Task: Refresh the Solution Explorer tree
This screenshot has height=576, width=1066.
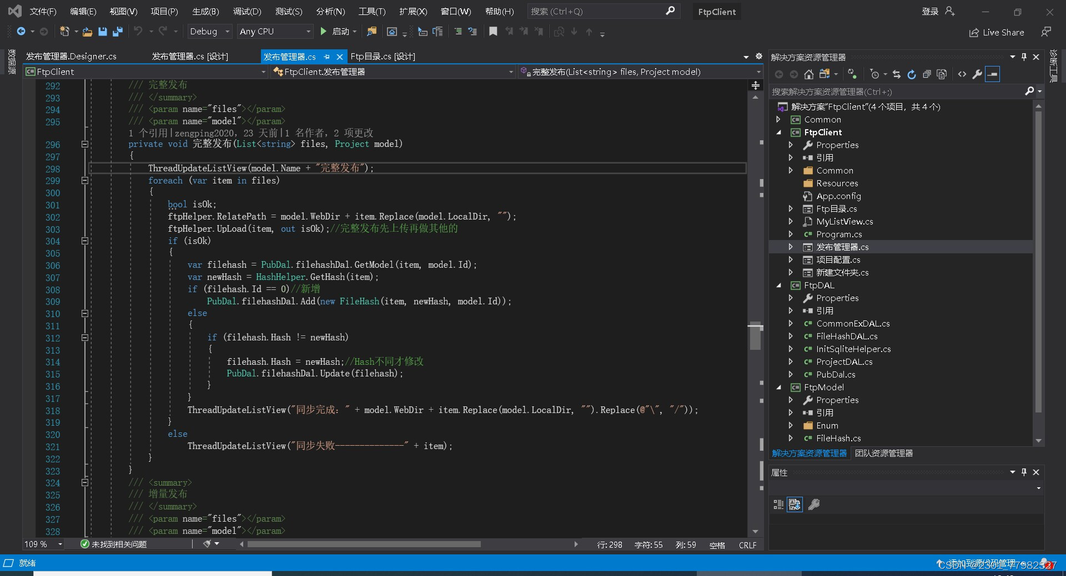Action: (x=911, y=74)
